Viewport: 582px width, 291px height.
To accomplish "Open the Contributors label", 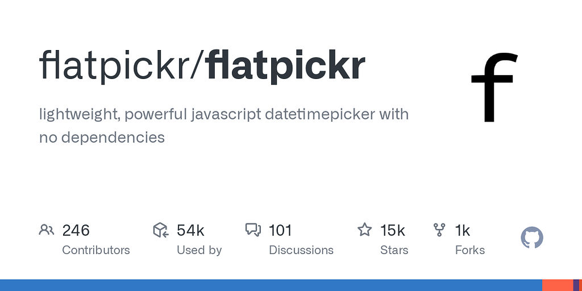I will [x=96, y=250].
